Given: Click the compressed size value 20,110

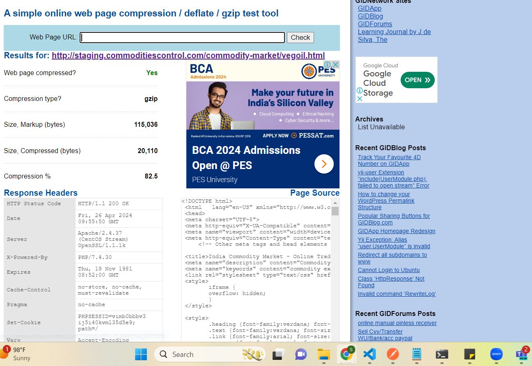Looking at the screenshot, I should coord(148,151).
